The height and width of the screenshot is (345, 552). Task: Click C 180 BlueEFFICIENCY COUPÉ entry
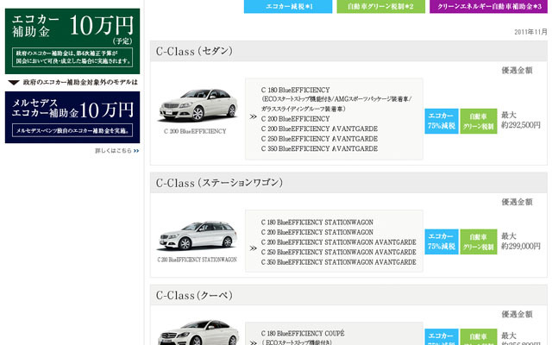pos(303,334)
